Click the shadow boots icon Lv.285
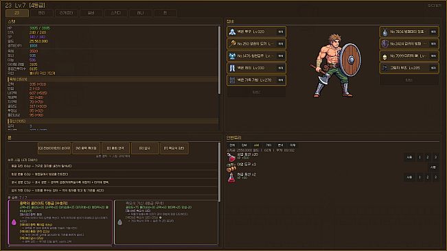This screenshot has height=251, width=447. [385, 68]
